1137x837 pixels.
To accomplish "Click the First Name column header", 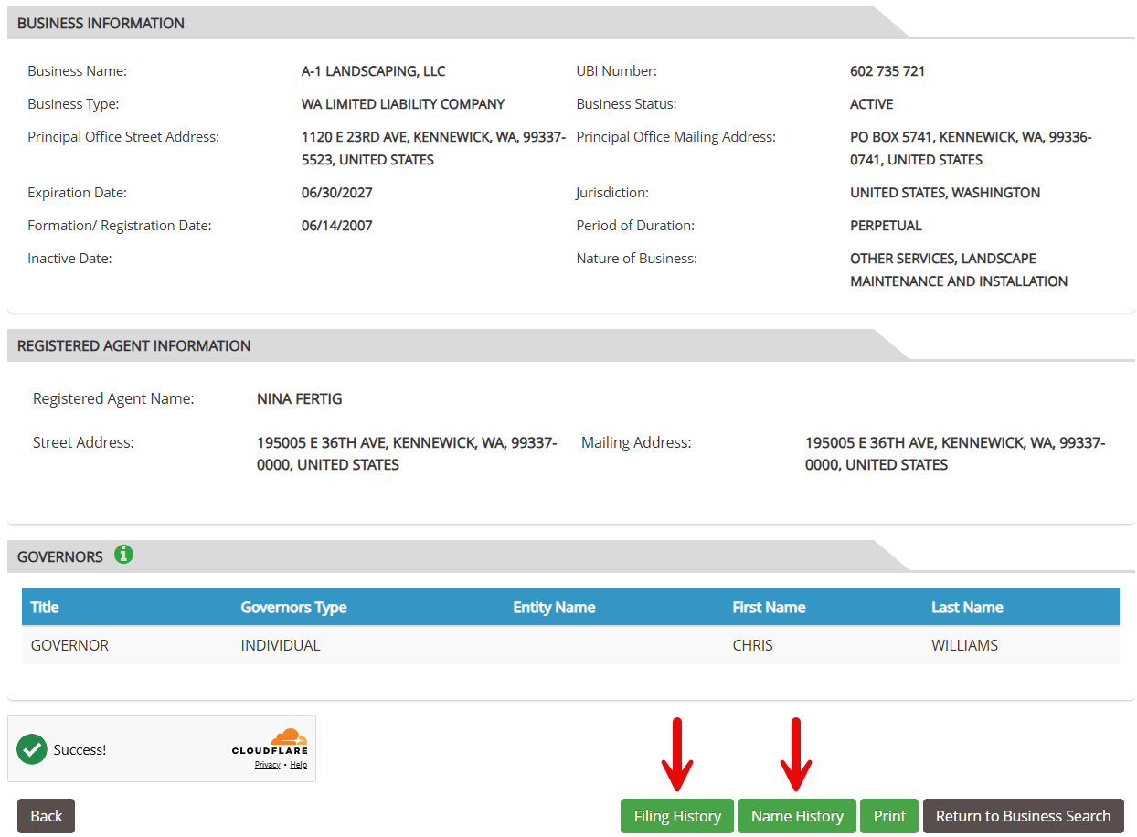I will [x=769, y=608].
